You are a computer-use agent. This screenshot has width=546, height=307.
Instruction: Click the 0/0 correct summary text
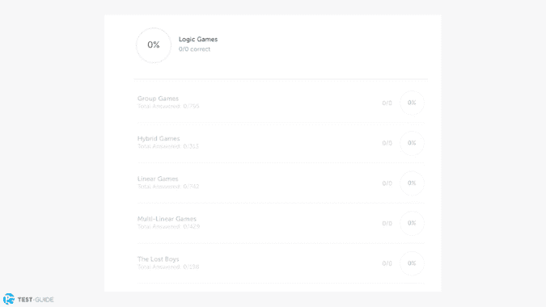pyautogui.click(x=194, y=49)
